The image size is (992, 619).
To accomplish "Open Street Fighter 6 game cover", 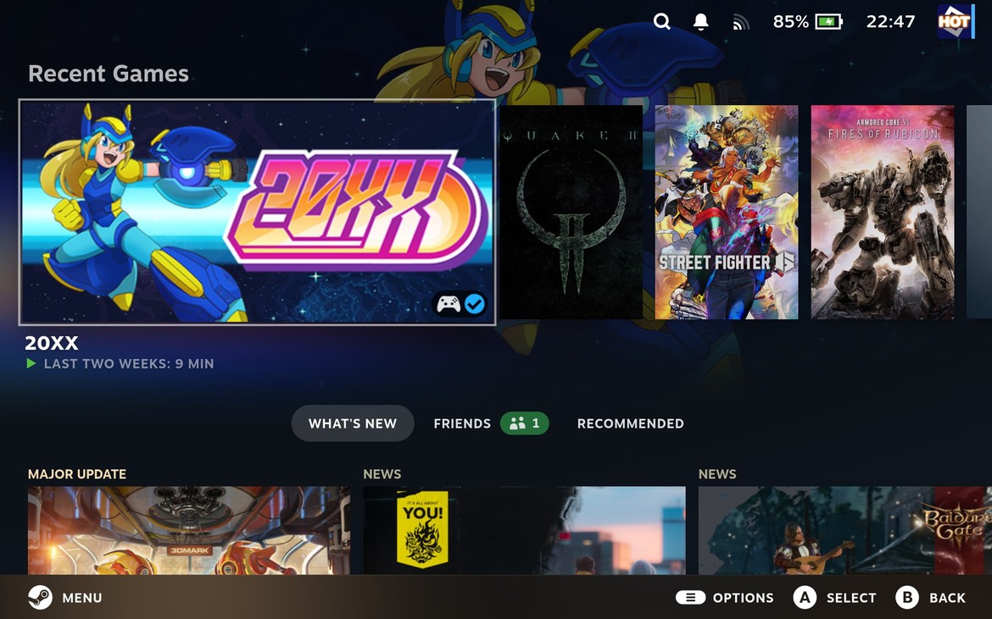I will [727, 212].
